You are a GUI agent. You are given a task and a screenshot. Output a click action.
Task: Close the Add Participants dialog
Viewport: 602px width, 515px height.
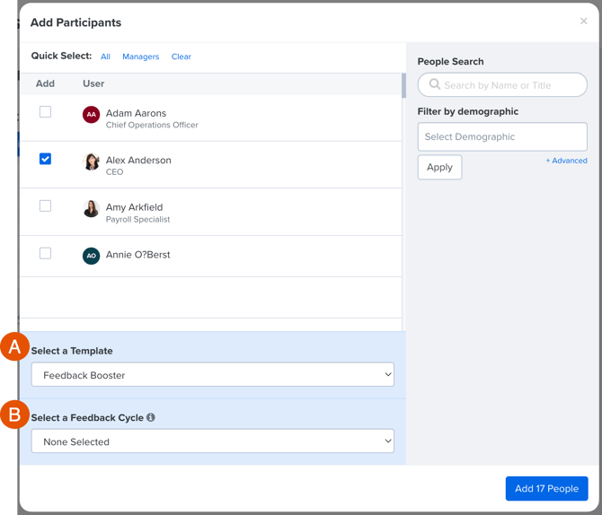tap(583, 22)
